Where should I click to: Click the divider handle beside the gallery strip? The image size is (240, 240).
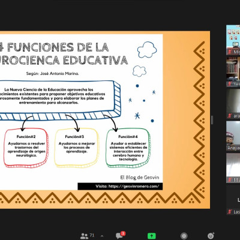click(x=212, y=120)
